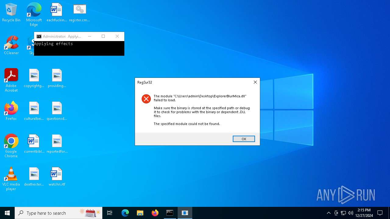Select the eachfuckin Word document icon
This screenshot has height=219, width=390.
click(57, 13)
